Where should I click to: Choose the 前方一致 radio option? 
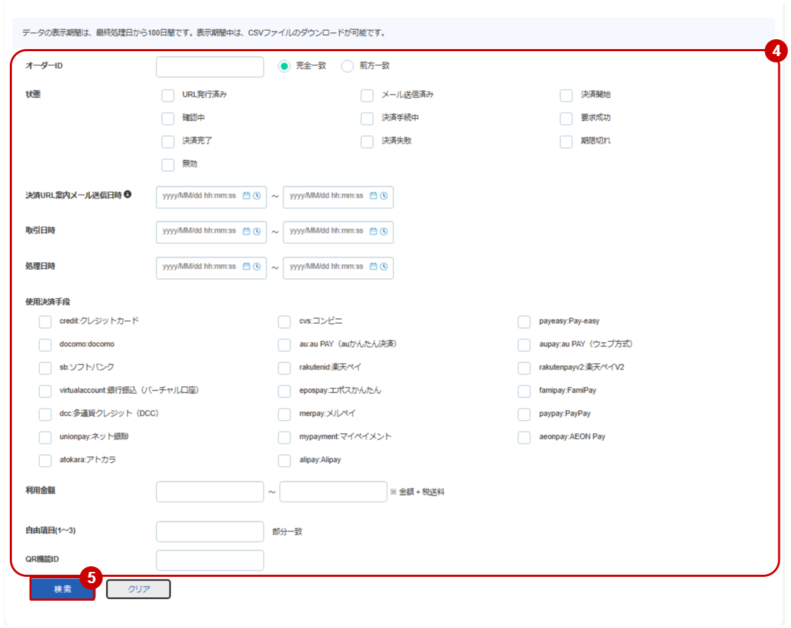pyautogui.click(x=348, y=66)
